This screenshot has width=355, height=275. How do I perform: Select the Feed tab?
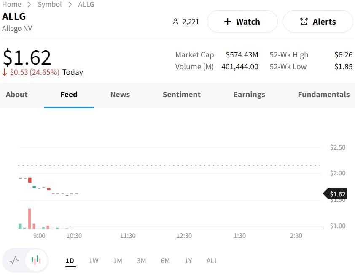69,95
